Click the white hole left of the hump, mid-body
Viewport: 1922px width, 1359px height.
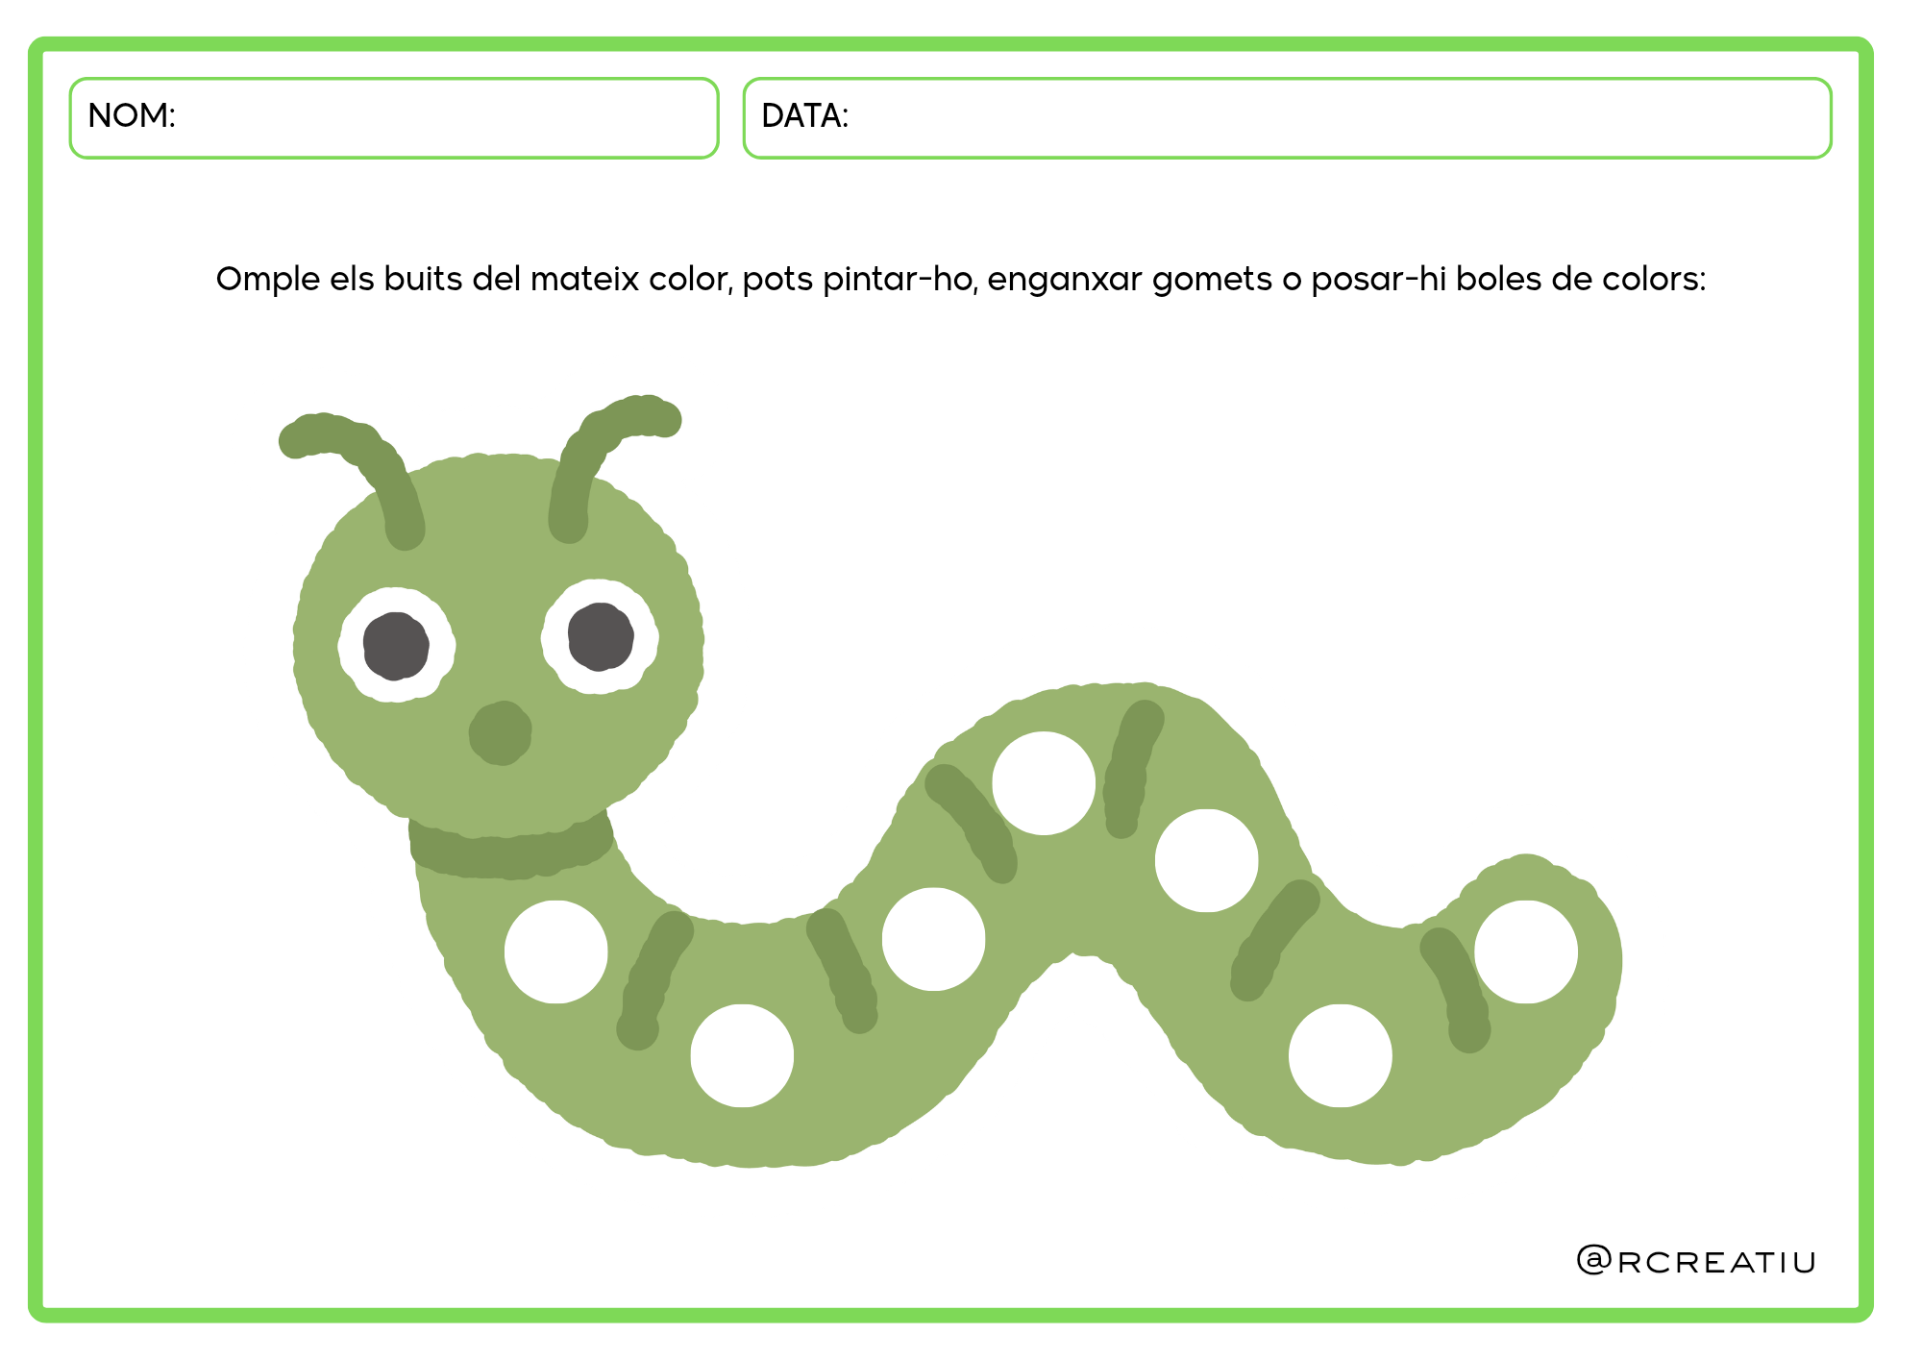[934, 939]
